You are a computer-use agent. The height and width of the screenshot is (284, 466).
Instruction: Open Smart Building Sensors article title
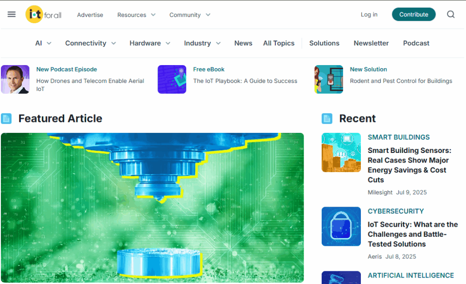(x=410, y=165)
